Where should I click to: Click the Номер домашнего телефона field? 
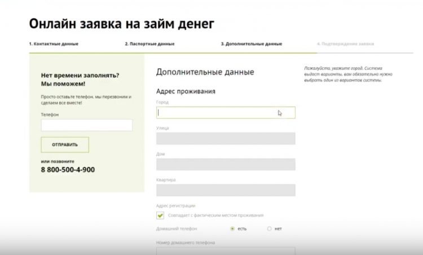tap(226, 251)
